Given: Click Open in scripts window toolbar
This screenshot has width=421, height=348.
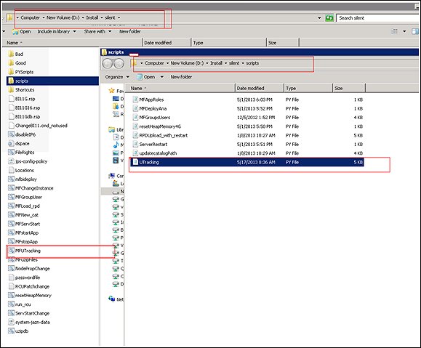Looking at the screenshot, I should [146, 77].
